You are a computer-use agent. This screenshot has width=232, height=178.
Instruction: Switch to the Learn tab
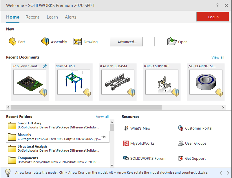(x=52, y=17)
